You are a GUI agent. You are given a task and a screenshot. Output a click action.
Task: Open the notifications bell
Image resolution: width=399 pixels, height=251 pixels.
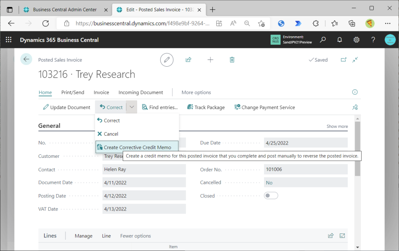click(x=339, y=40)
